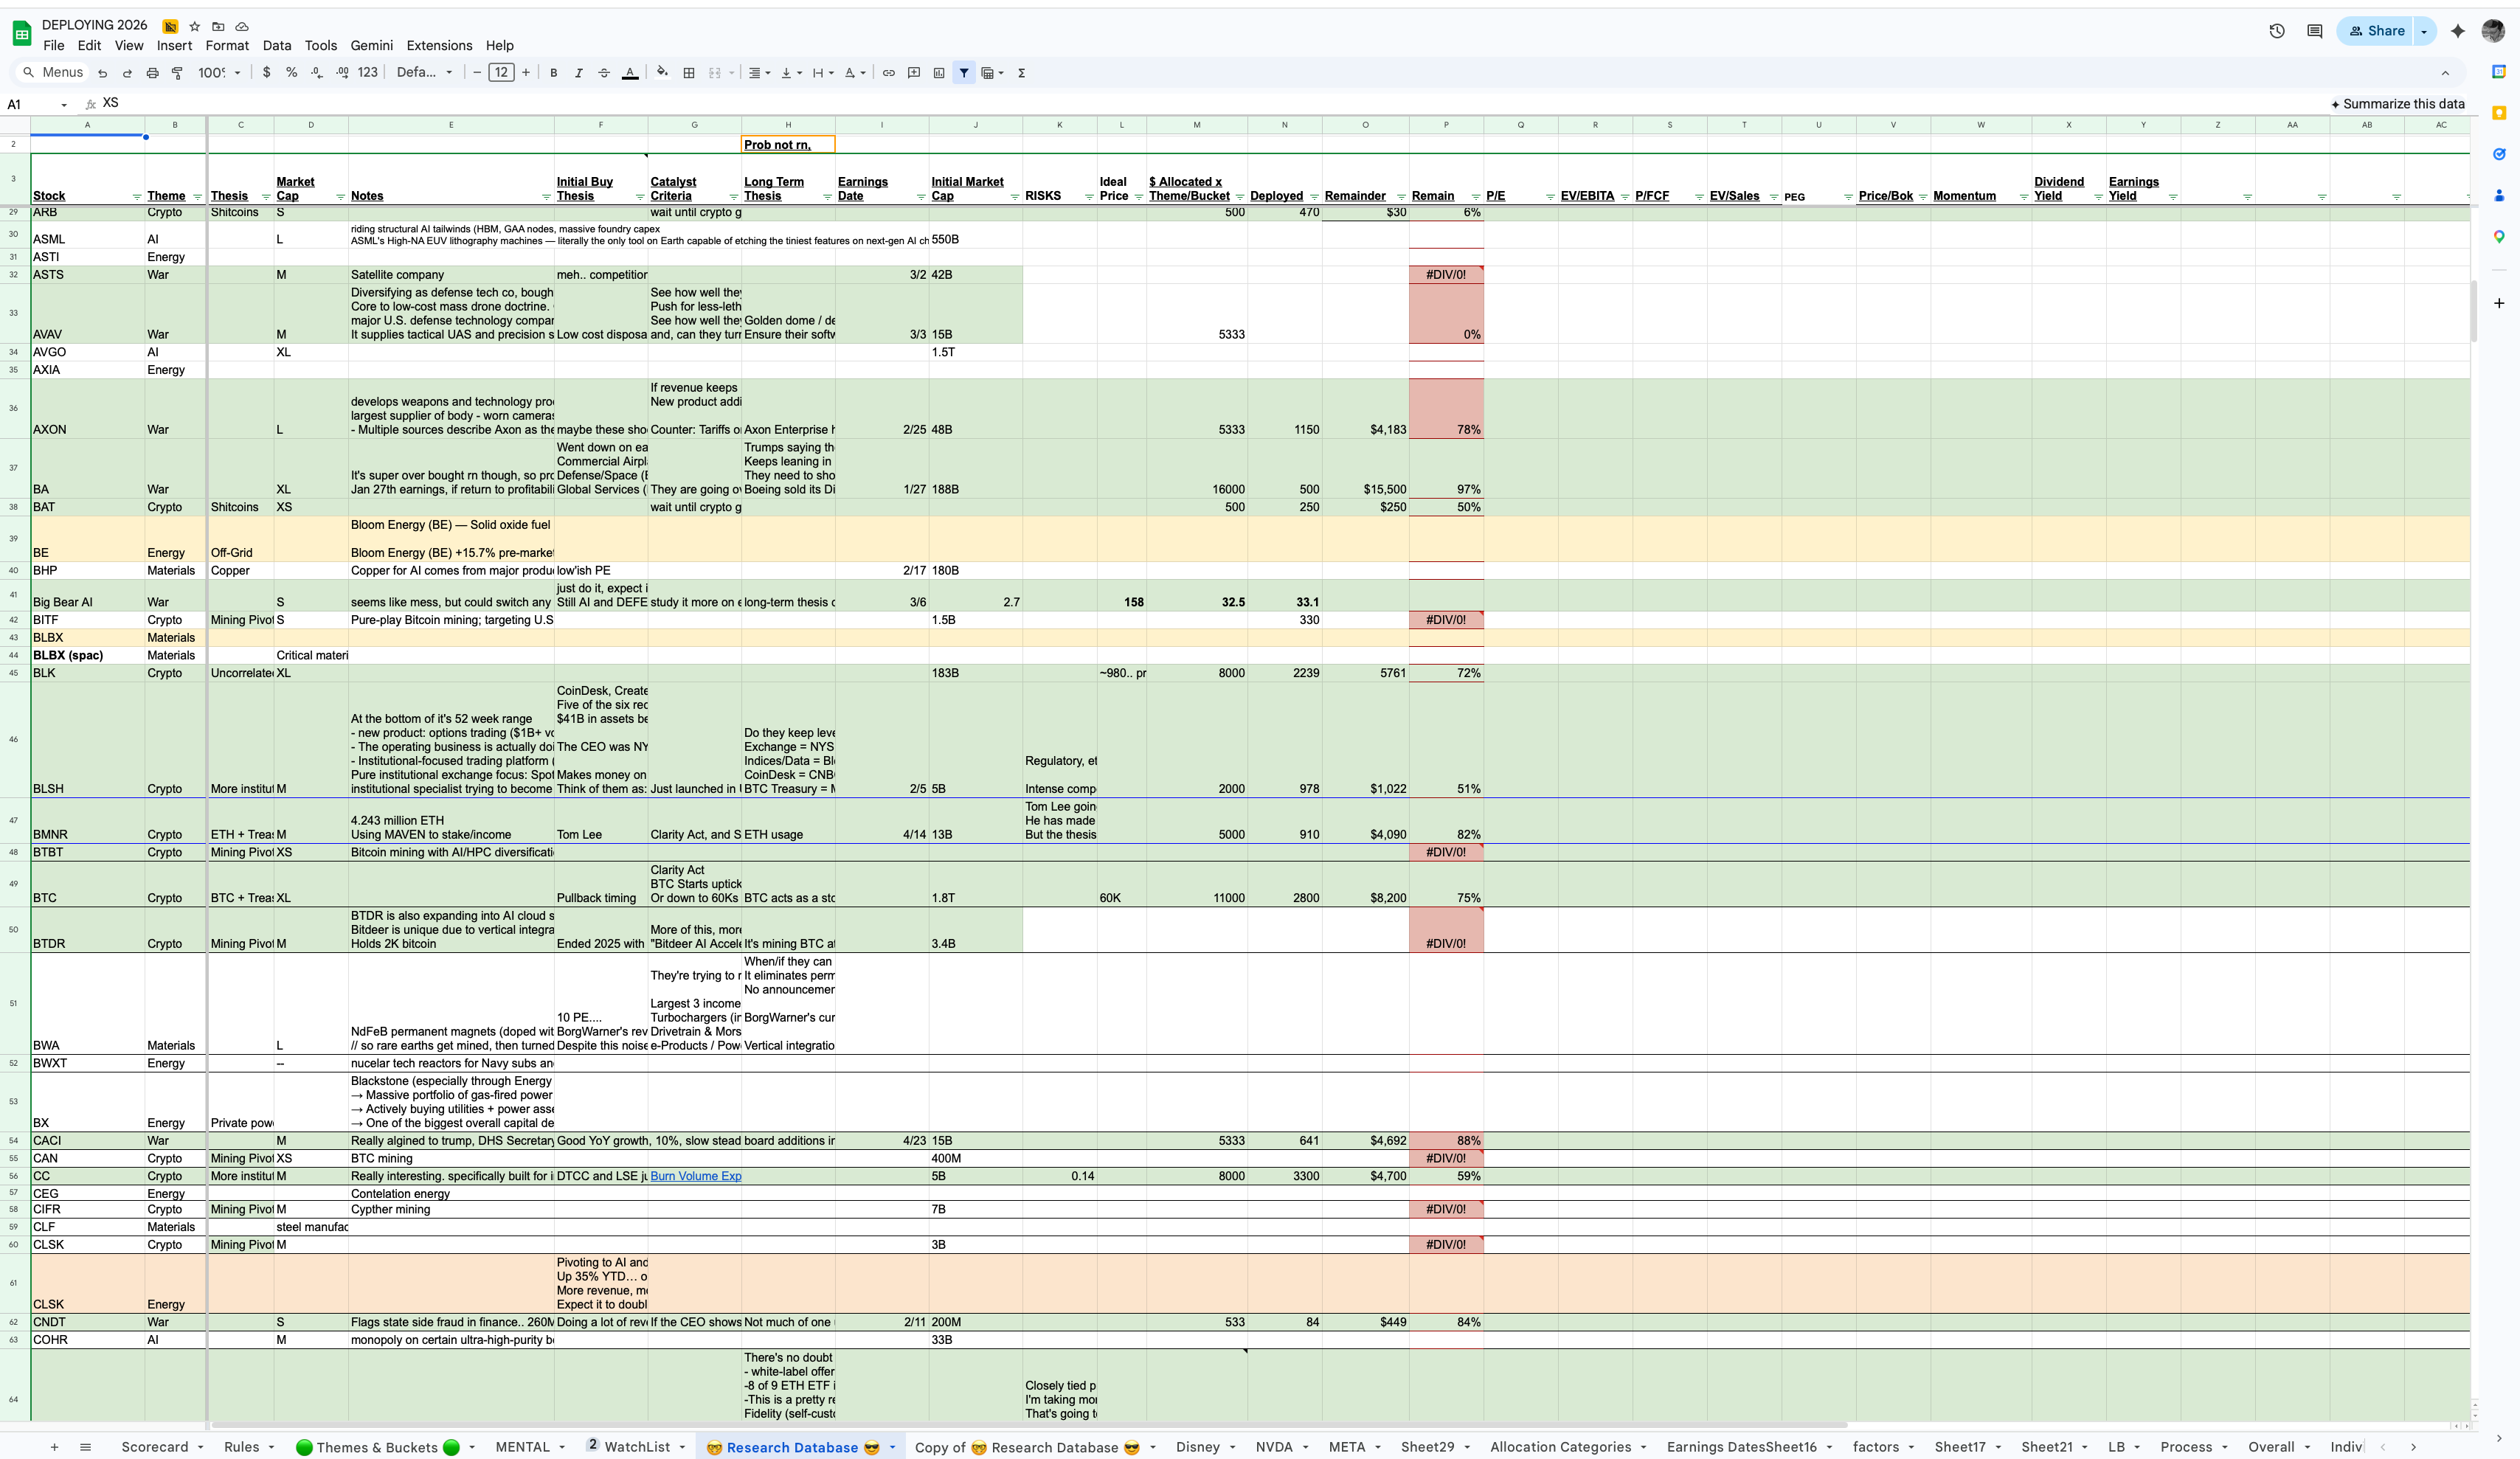Click the insert chart icon
The height and width of the screenshot is (1459, 2520).
tap(938, 73)
